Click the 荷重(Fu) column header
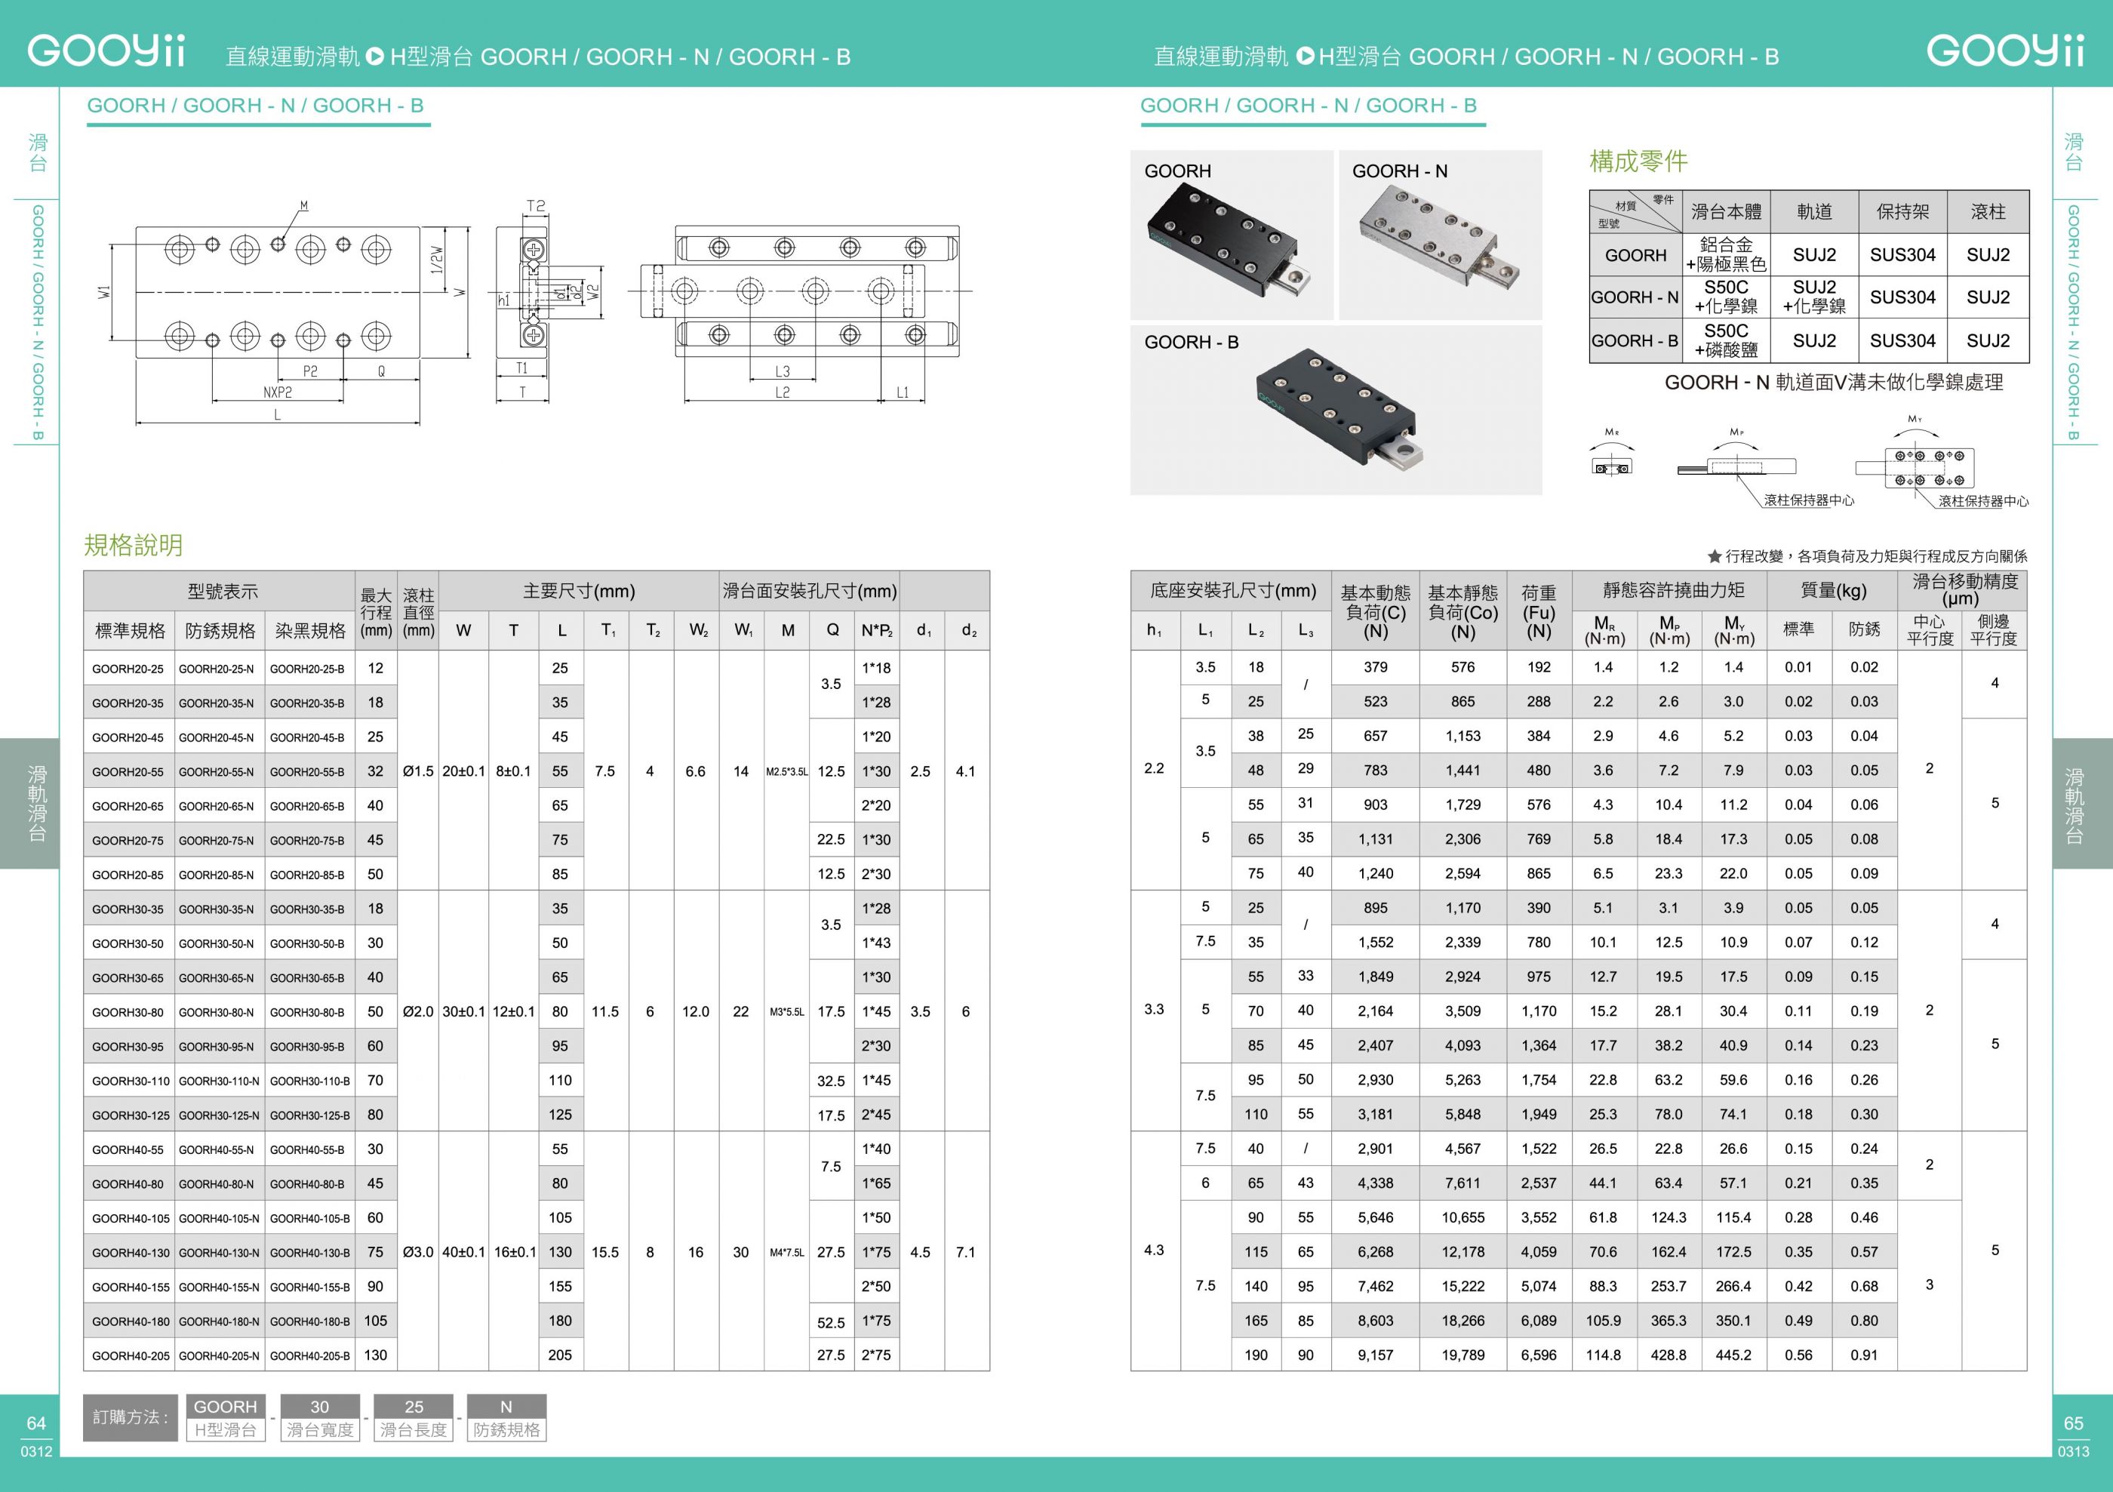 tap(1539, 611)
